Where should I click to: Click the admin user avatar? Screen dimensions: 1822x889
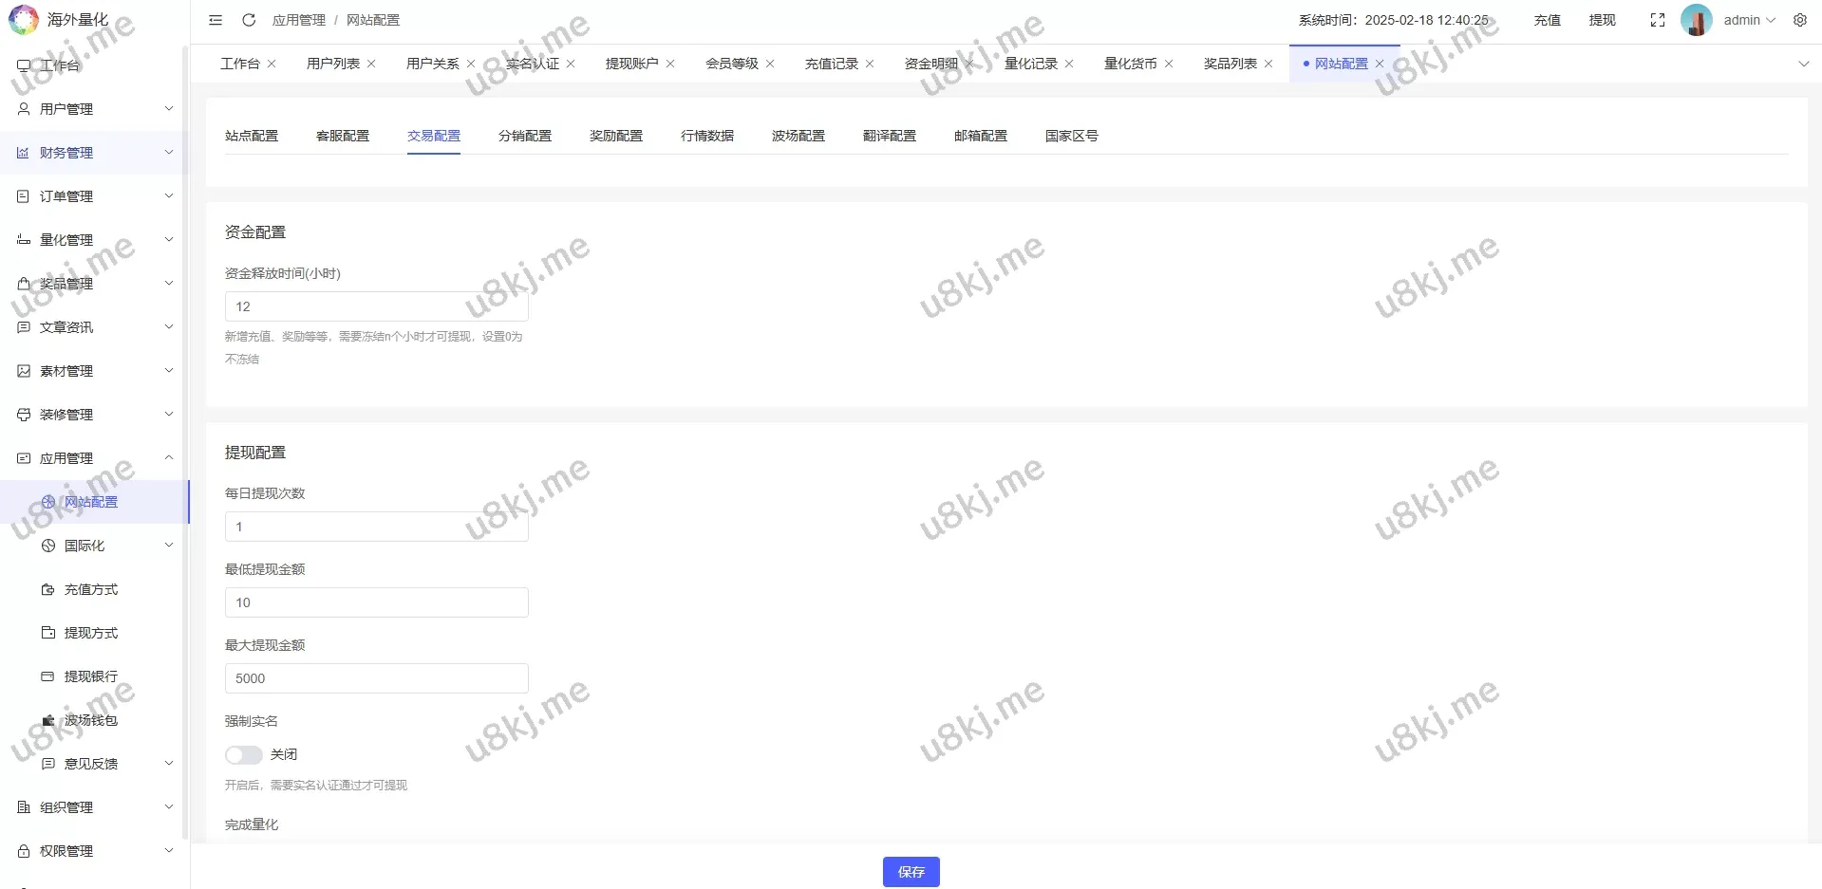[1696, 20]
